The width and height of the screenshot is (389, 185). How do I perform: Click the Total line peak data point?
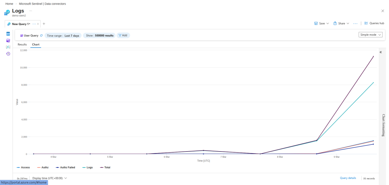[x=373, y=56]
